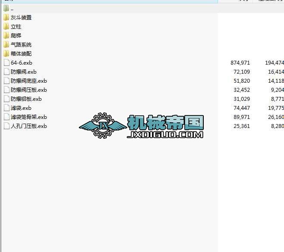
Task: Open the folder named 箱体装配
Action: [21, 53]
